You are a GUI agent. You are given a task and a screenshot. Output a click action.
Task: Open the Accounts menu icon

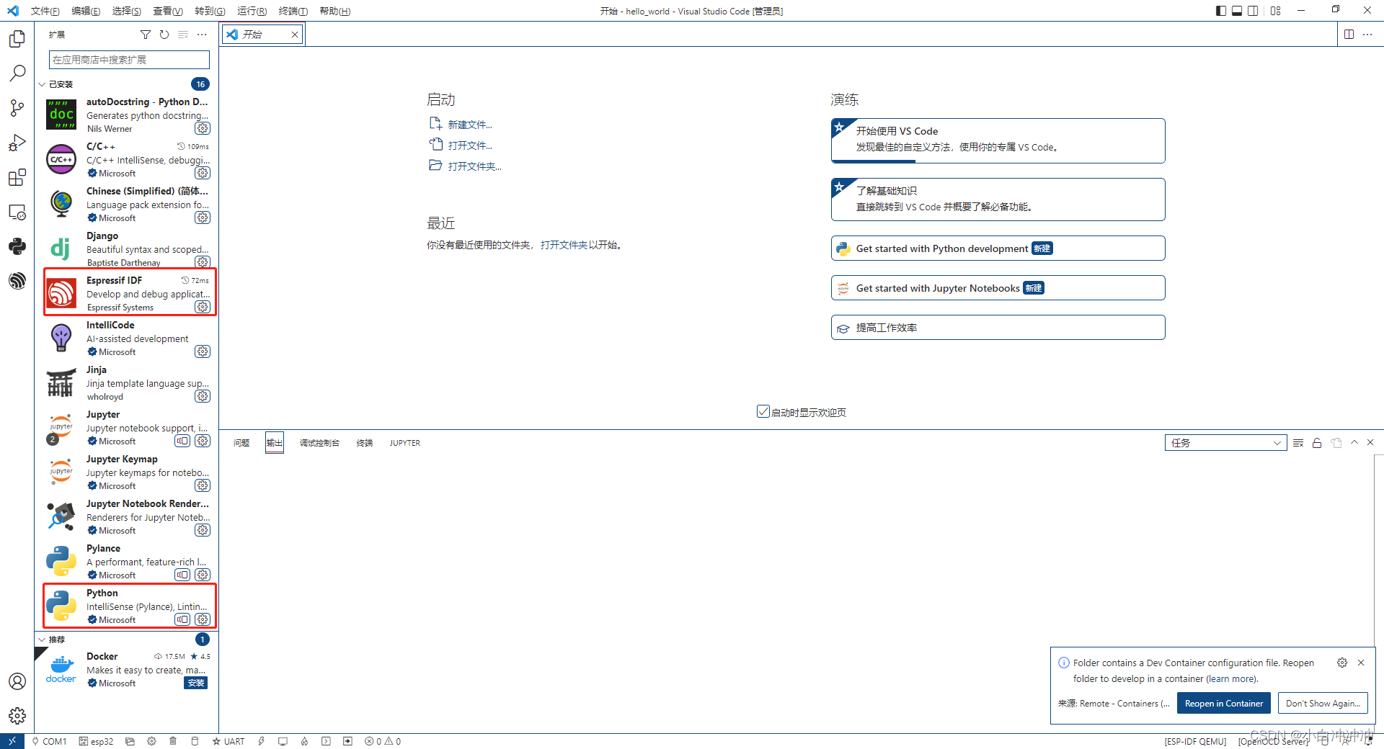pyautogui.click(x=17, y=681)
